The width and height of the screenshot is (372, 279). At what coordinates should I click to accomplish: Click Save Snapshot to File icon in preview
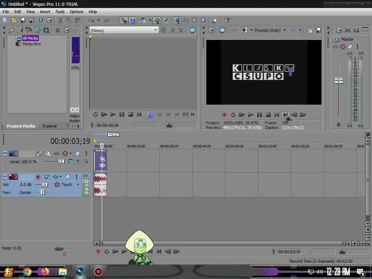pyautogui.click(x=318, y=30)
